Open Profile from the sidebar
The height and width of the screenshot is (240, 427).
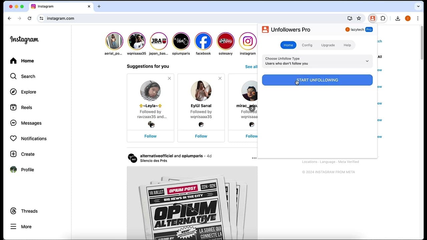click(x=22, y=170)
